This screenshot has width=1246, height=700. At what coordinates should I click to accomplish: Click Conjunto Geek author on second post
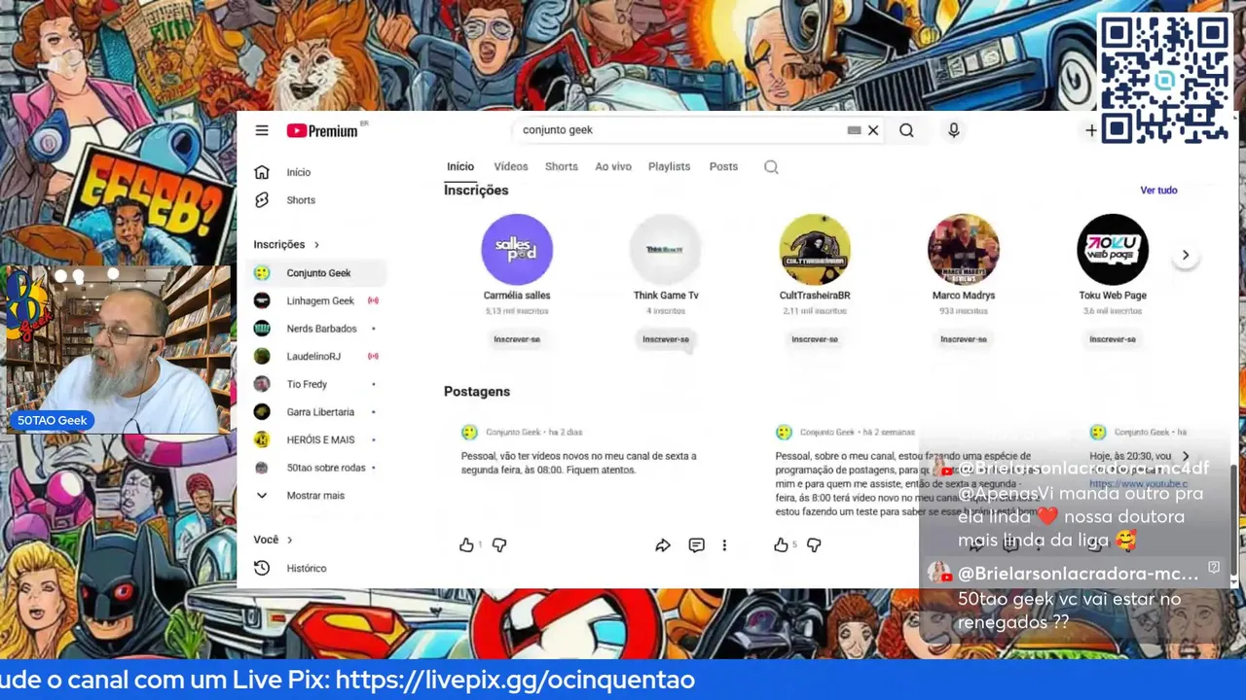827,433
